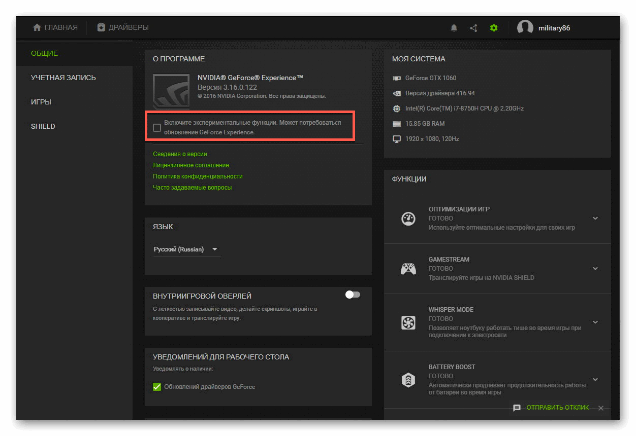636x436 pixels.
Task: Click the feedback chat bubble icon
Action: (517, 408)
